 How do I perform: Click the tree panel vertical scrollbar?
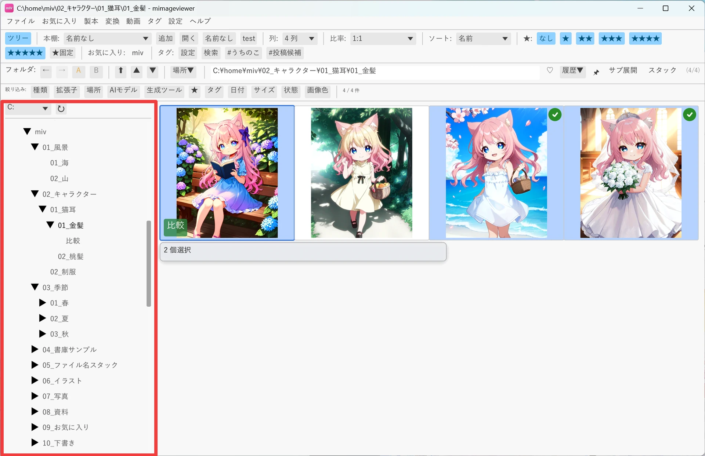[149, 263]
